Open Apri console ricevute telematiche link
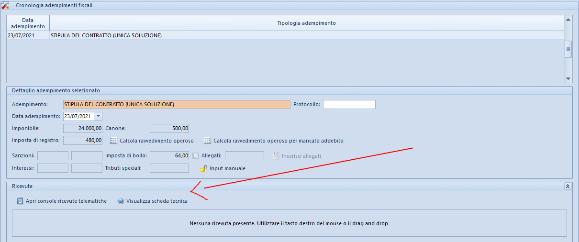 (x=66, y=201)
